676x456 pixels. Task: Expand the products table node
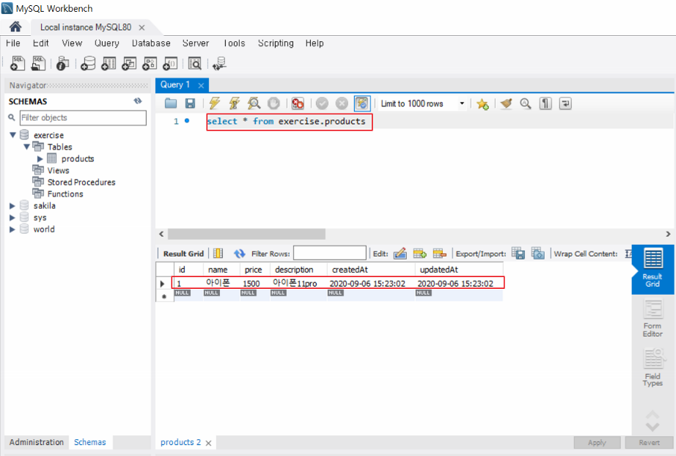[x=40, y=158]
